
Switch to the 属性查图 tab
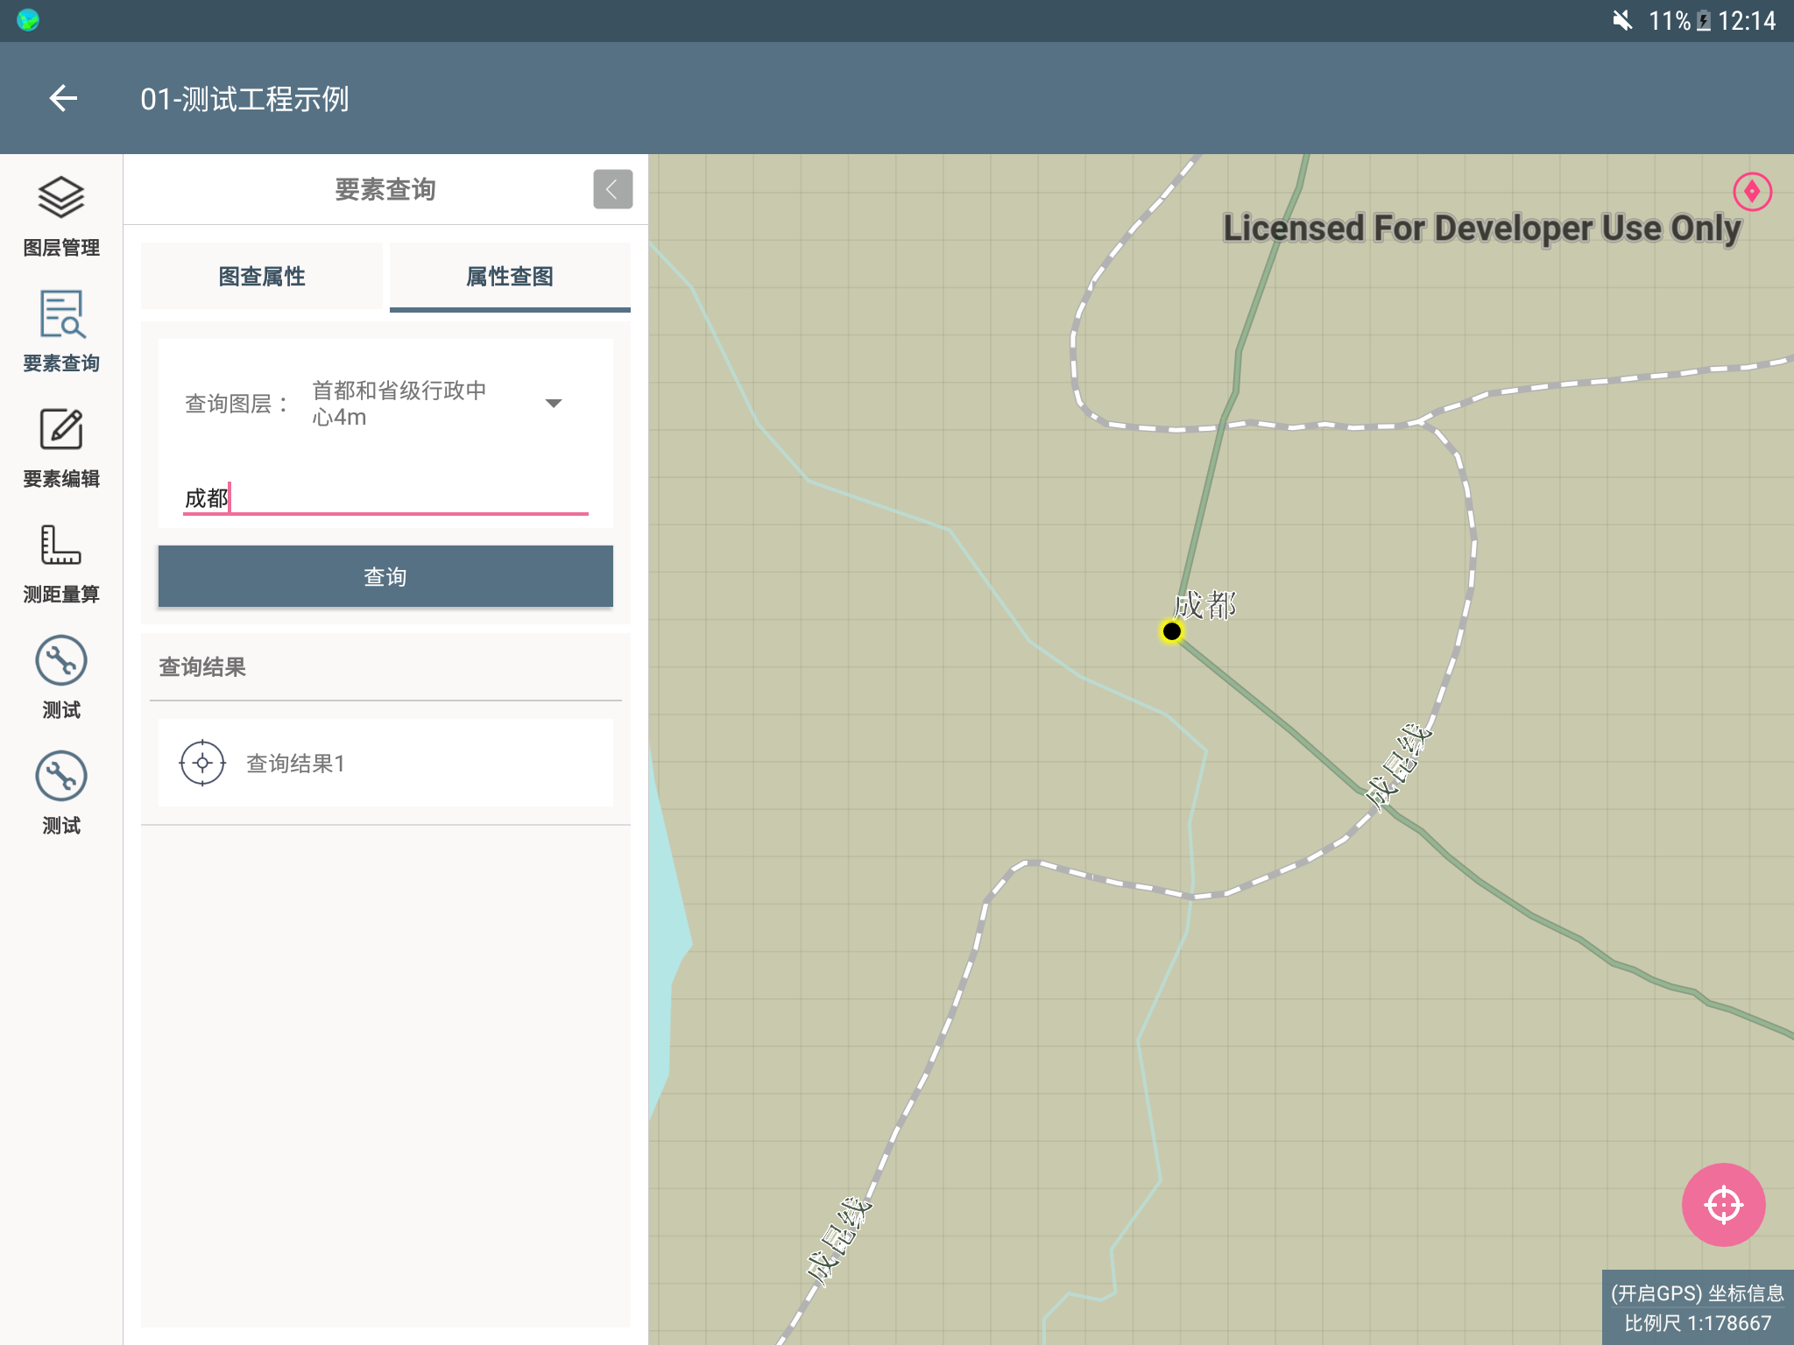tap(510, 277)
